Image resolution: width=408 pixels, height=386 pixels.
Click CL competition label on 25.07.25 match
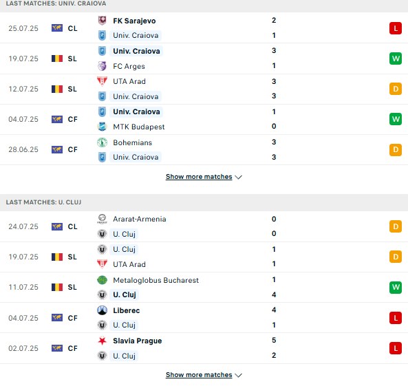(x=73, y=28)
